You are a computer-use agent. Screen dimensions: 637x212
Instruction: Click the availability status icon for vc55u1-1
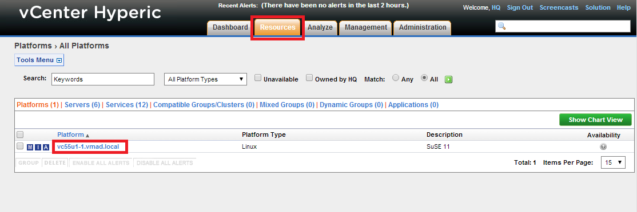(x=603, y=146)
